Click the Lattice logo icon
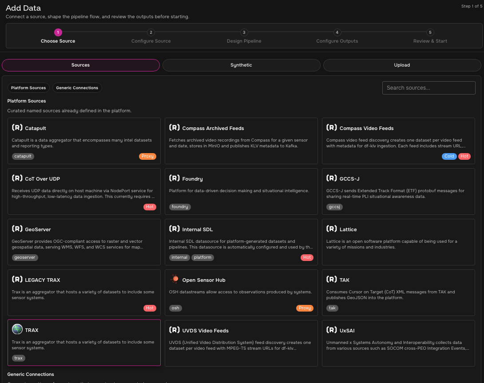484x383 pixels. point(332,229)
